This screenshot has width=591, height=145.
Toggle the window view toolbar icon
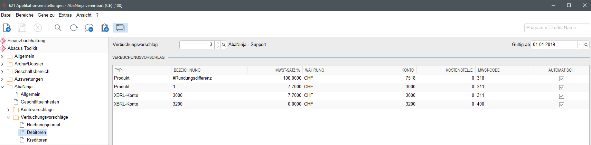click(120, 28)
